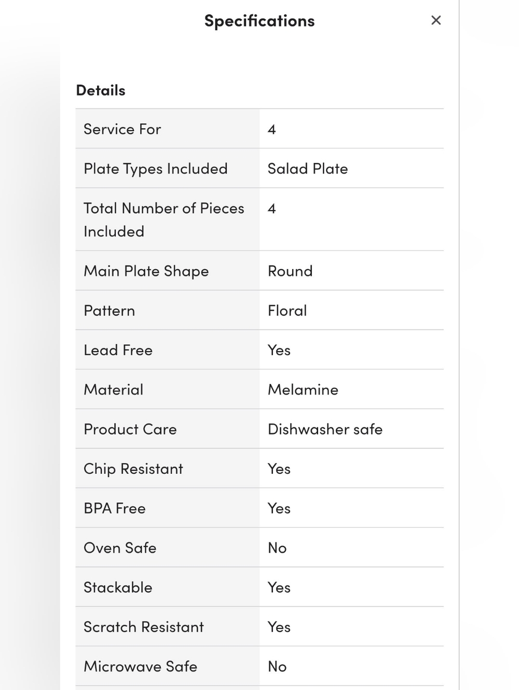Screen dimensions: 519x690
Task: Click the Details section heading
Action: point(101,90)
